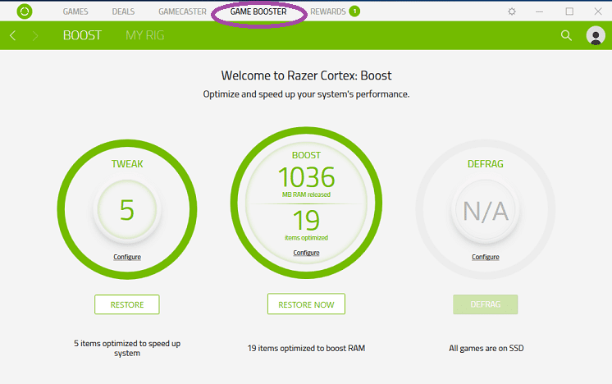
Task: Minimize the Razer Cortex window
Action: pyautogui.click(x=540, y=11)
